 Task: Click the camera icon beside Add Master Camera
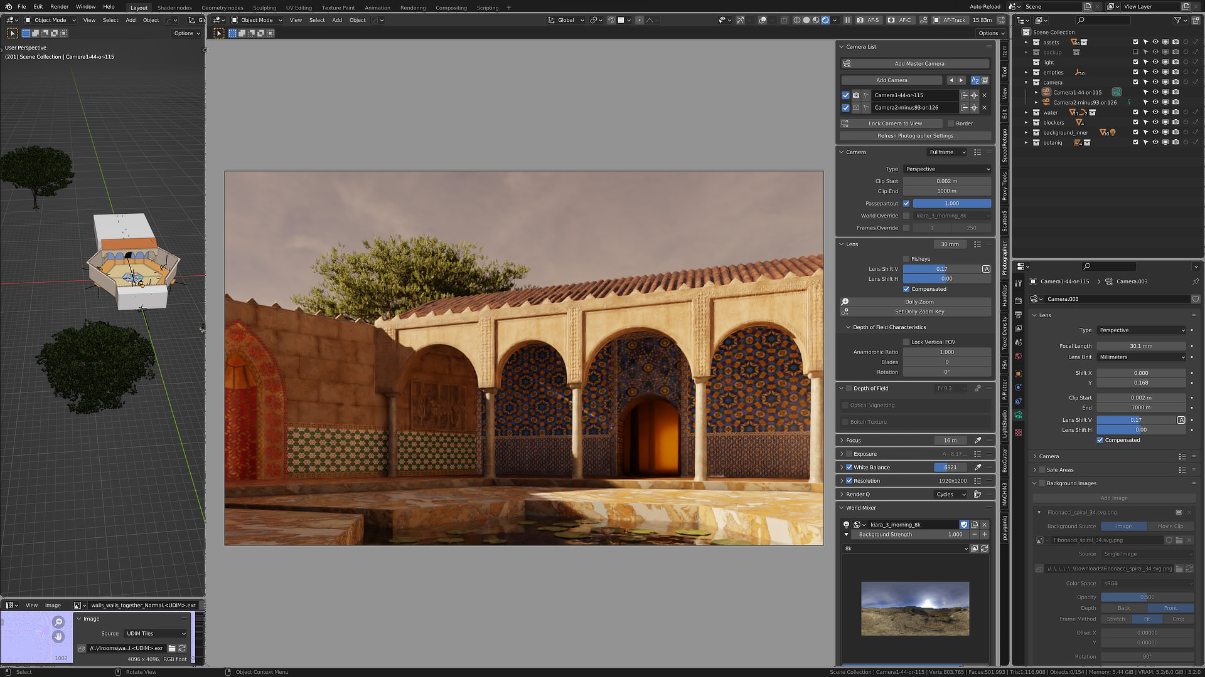(x=847, y=64)
